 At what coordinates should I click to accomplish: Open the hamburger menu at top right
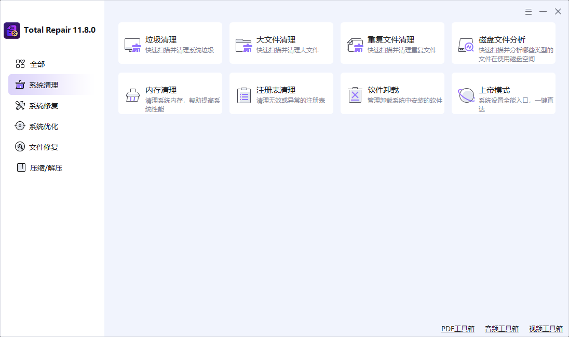coord(529,11)
